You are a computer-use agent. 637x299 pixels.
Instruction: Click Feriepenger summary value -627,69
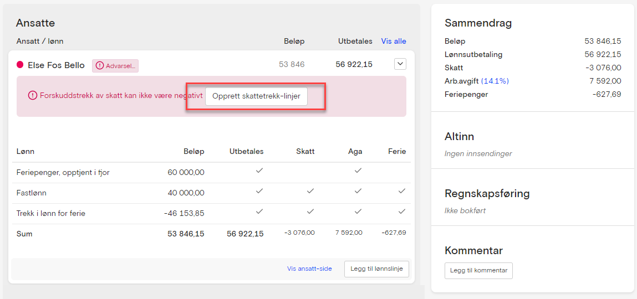tap(607, 95)
